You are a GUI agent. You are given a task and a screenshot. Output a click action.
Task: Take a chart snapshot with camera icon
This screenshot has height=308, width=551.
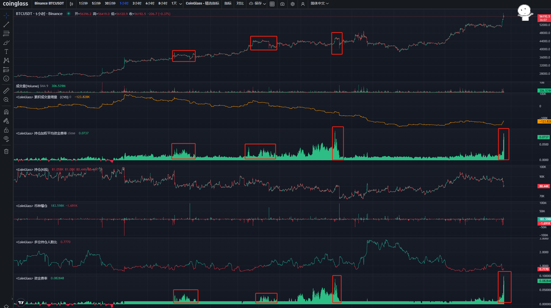coord(282,4)
